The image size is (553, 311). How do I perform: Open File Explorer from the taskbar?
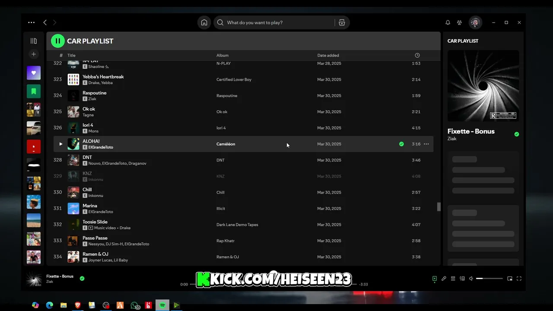point(64,305)
